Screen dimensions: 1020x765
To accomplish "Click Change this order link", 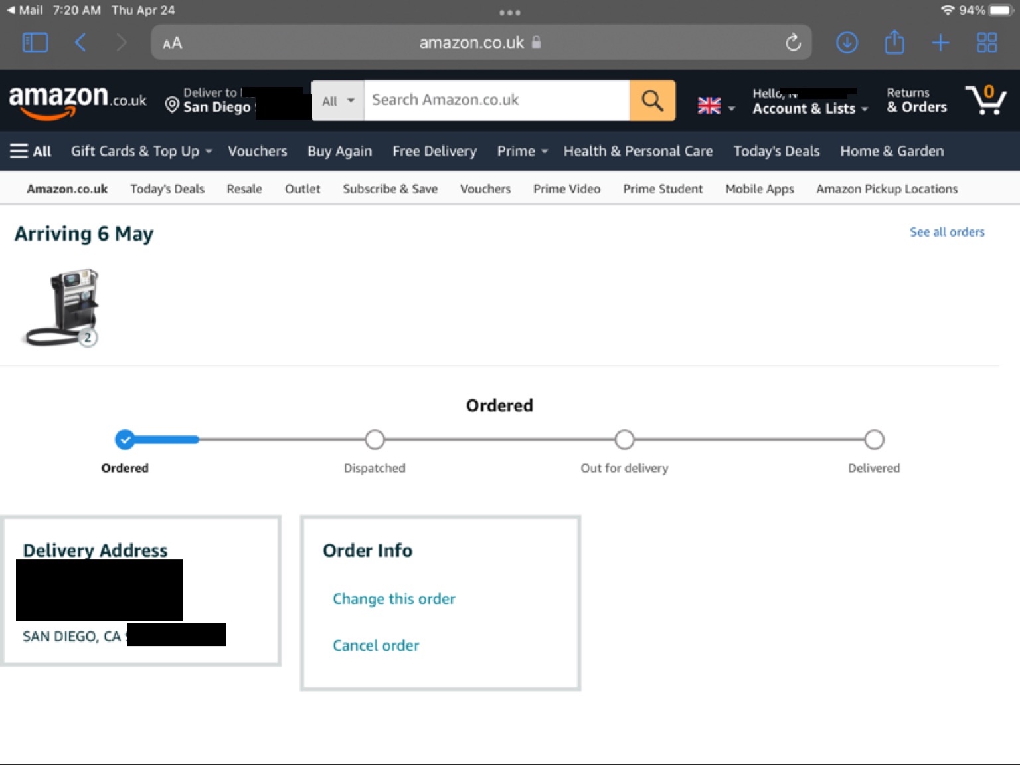I will [394, 599].
